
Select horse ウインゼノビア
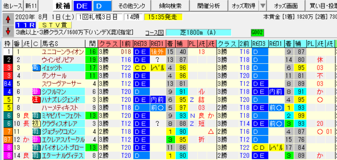tap(62, 60)
